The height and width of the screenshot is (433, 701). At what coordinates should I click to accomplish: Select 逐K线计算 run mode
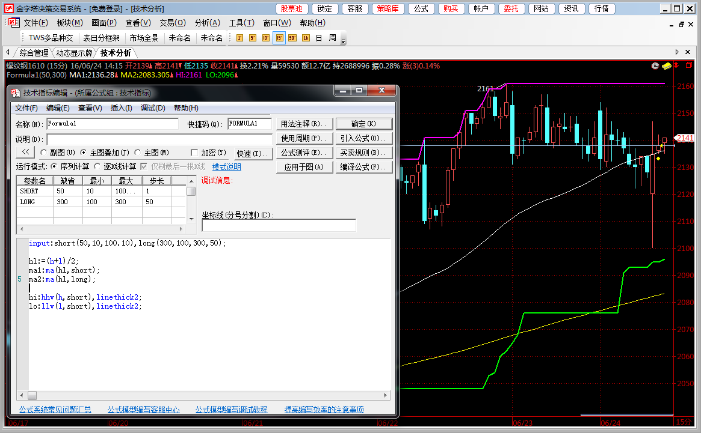coord(98,166)
